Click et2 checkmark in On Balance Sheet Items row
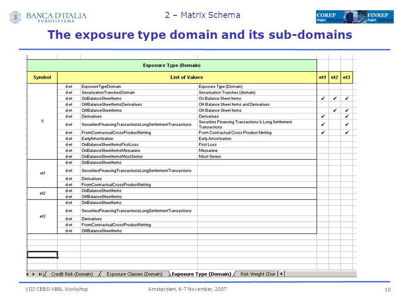The image size is (410, 307). (x=335, y=98)
